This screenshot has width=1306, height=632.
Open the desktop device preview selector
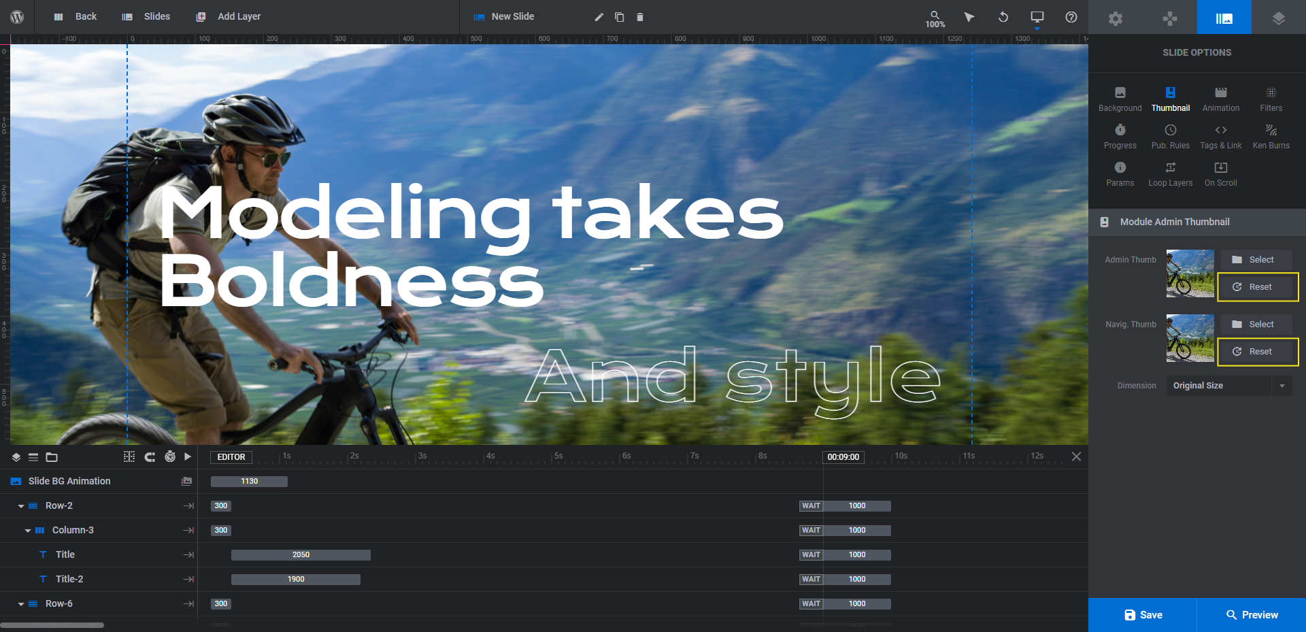point(1037,17)
